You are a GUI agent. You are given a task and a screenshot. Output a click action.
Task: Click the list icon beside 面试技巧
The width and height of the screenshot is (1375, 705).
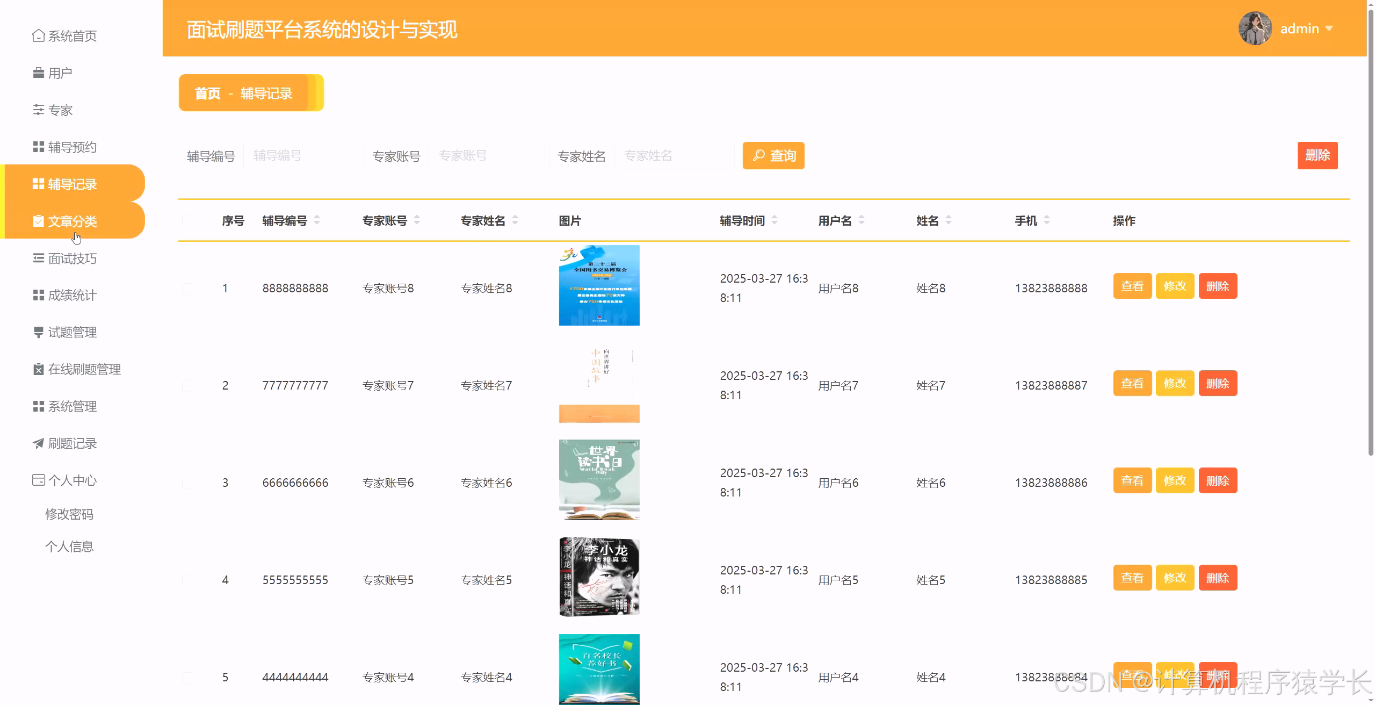pyautogui.click(x=38, y=258)
